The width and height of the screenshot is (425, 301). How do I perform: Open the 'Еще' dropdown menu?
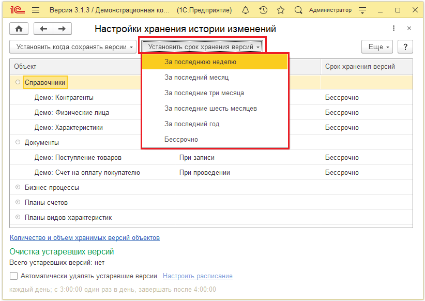pos(377,47)
